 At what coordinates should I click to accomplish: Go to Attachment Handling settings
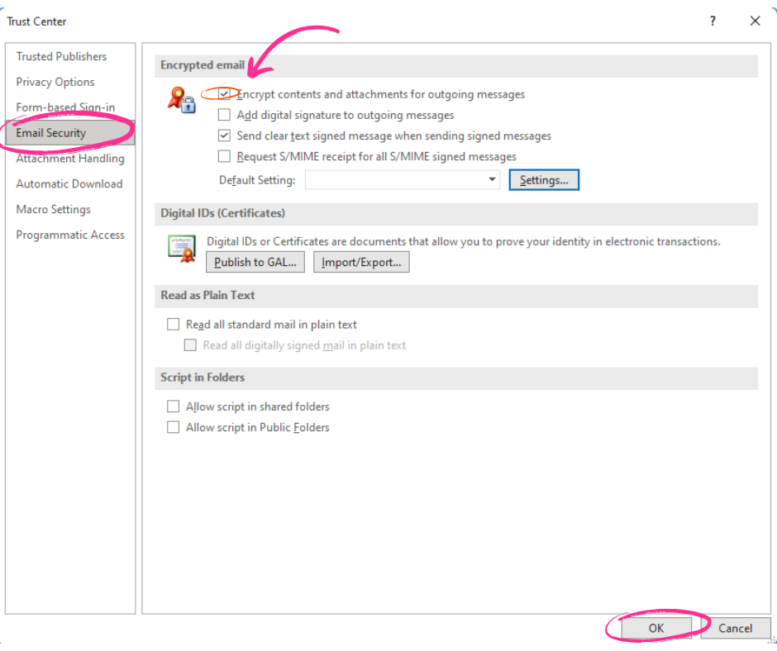click(x=70, y=158)
